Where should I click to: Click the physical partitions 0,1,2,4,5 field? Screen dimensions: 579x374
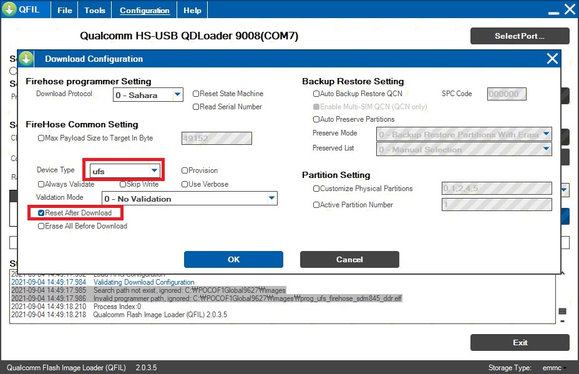click(497, 189)
